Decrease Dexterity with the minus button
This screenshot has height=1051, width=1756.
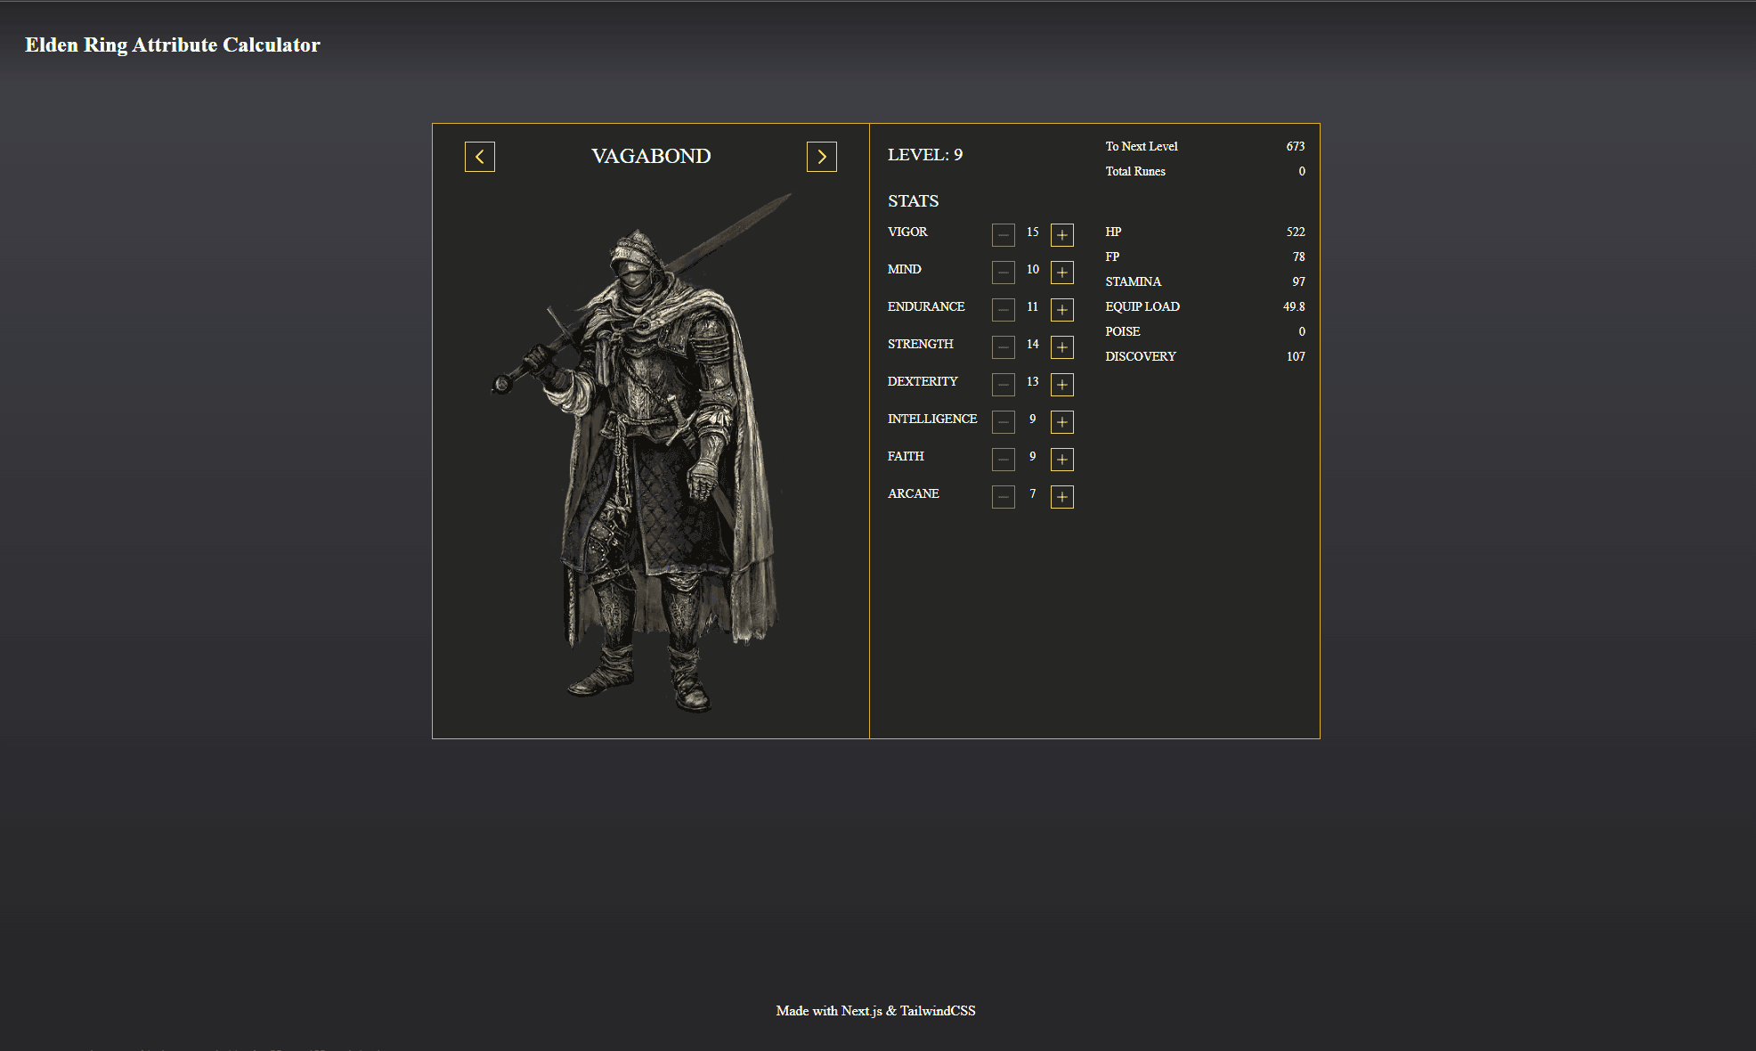[1003, 385]
